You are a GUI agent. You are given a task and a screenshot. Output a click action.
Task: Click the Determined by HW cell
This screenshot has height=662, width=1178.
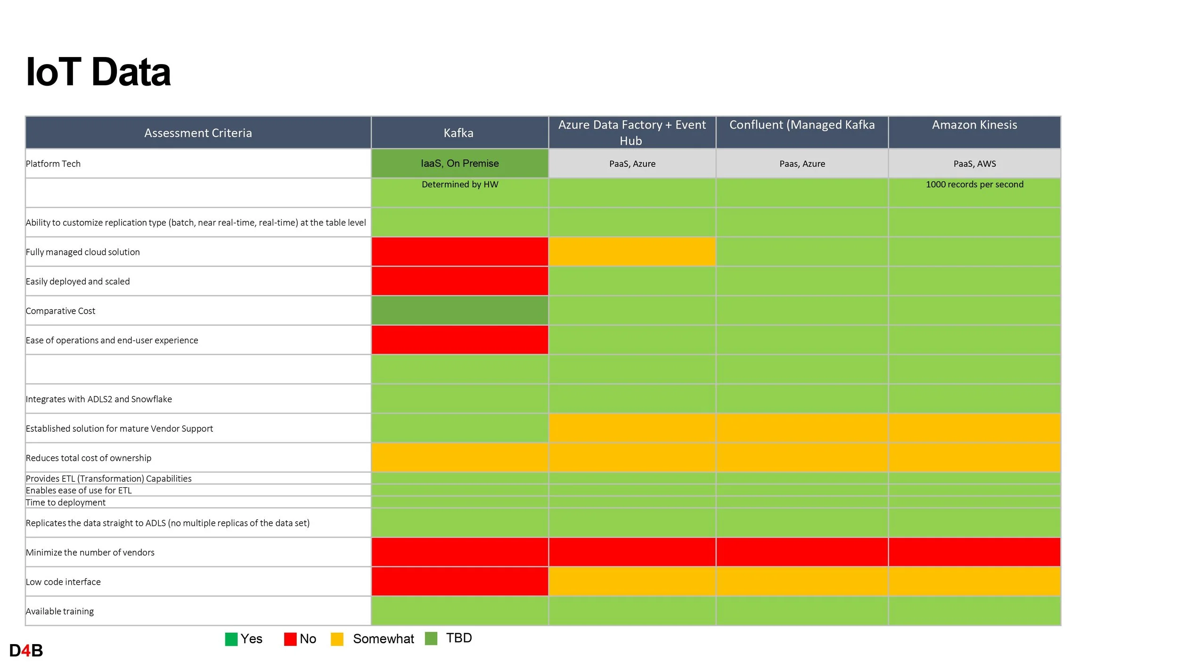point(459,185)
